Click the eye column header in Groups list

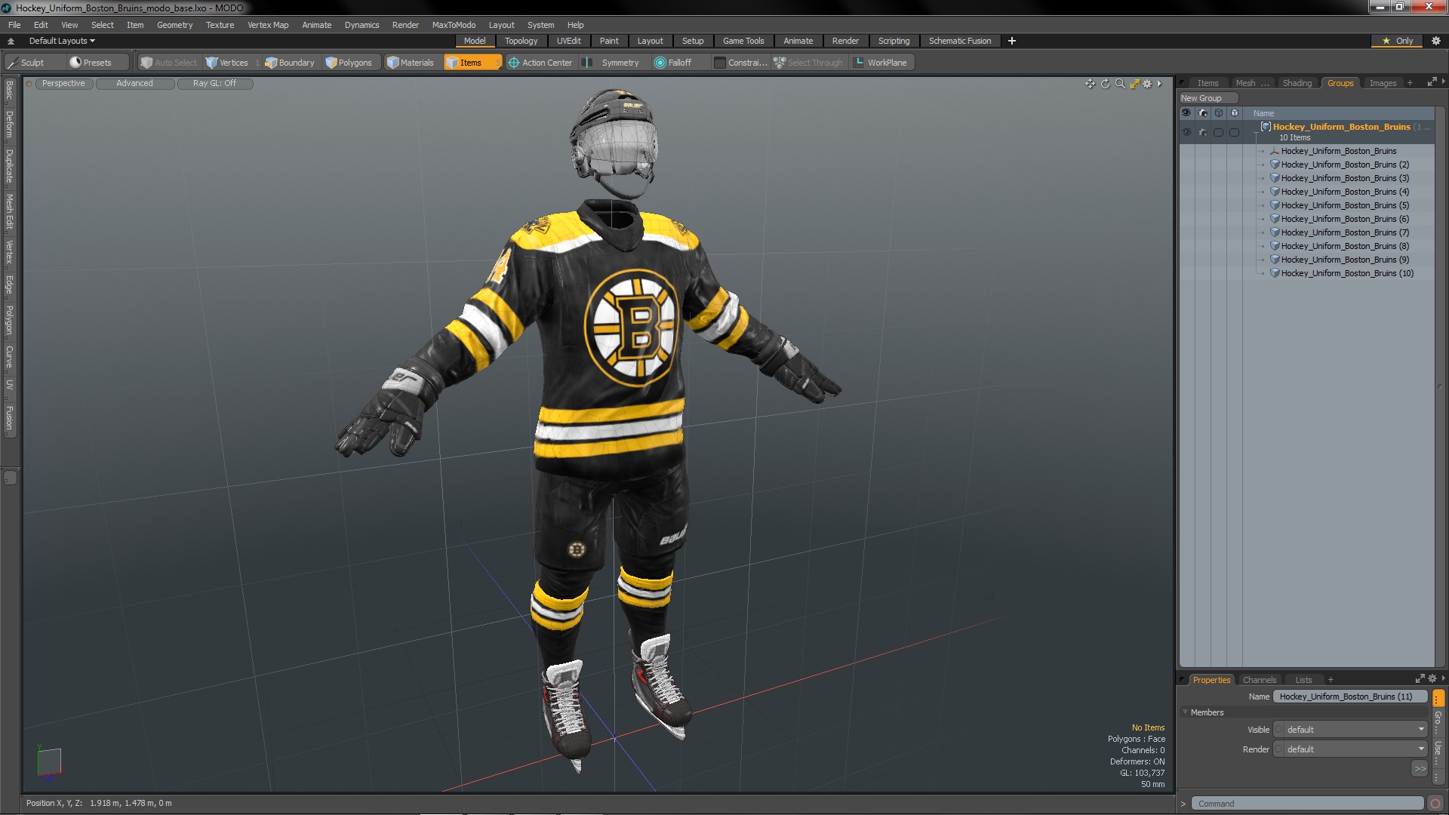click(x=1186, y=113)
